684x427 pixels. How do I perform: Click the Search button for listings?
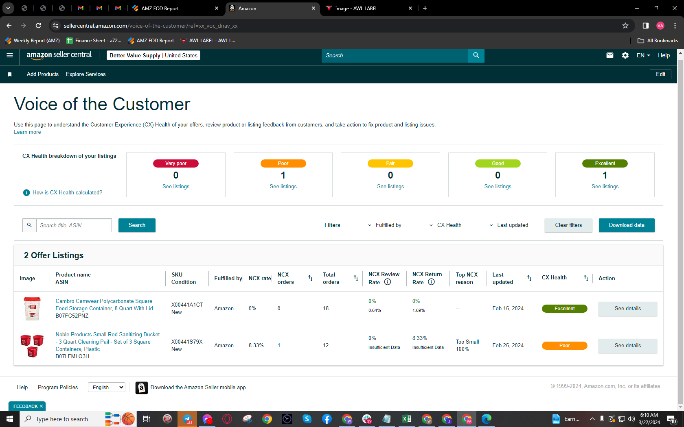pyautogui.click(x=137, y=225)
